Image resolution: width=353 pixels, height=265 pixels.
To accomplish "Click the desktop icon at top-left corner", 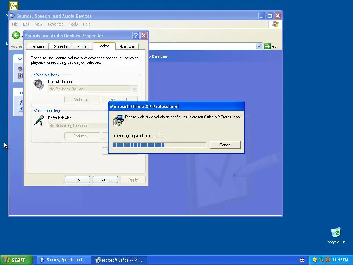I will point(13,6).
